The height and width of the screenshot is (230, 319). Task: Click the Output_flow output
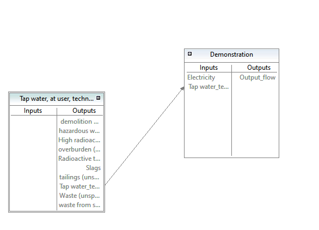[x=257, y=77]
